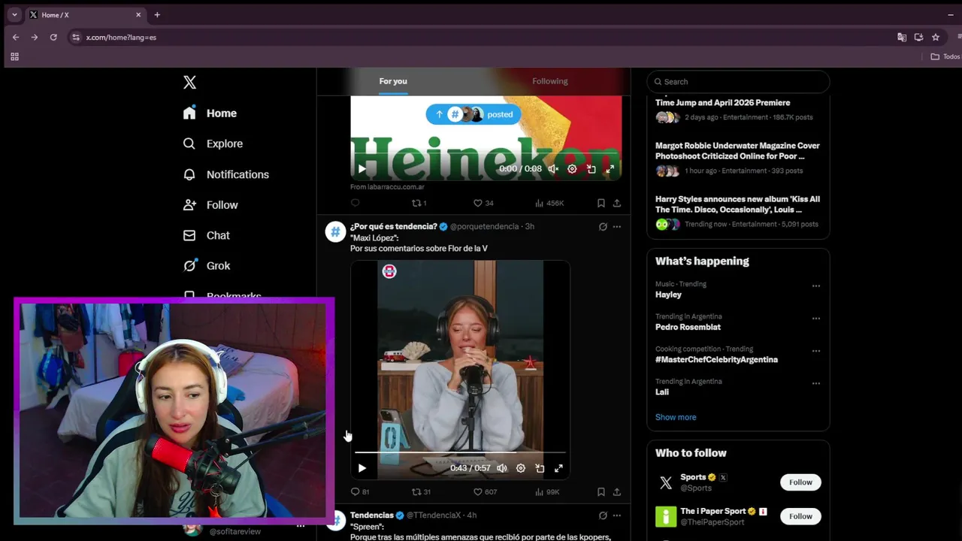Reply to the Heineken post
The image size is (962, 541).
[355, 203]
